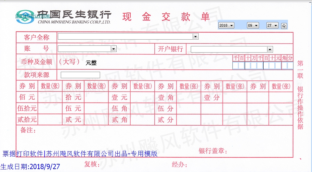Click the quantity cell beside 贰分

188,119
